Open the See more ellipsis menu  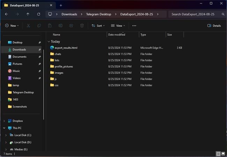134,26
